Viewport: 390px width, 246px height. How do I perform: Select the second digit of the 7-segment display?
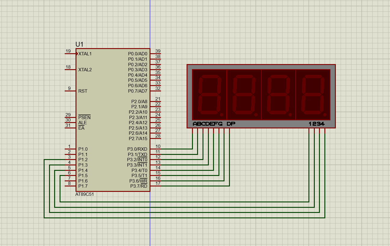click(244, 95)
